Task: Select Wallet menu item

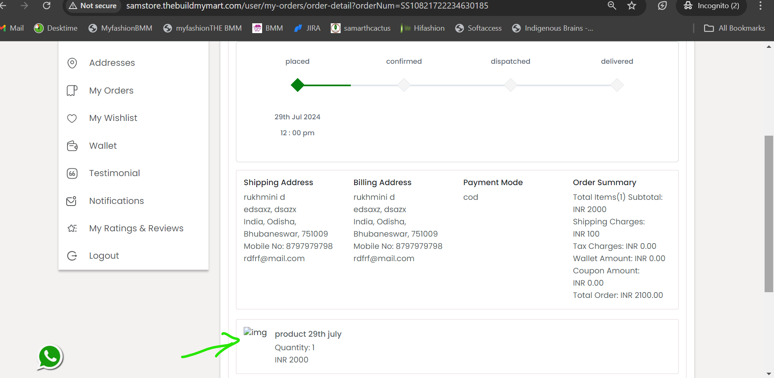Action: [103, 146]
